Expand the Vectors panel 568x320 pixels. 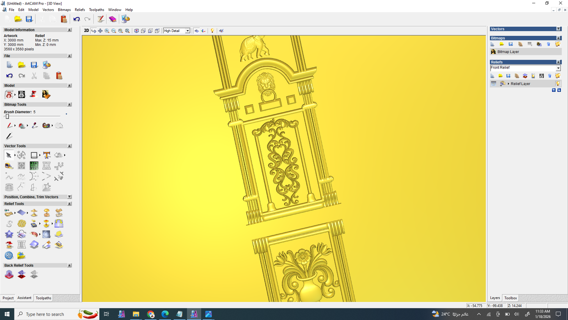click(x=558, y=29)
